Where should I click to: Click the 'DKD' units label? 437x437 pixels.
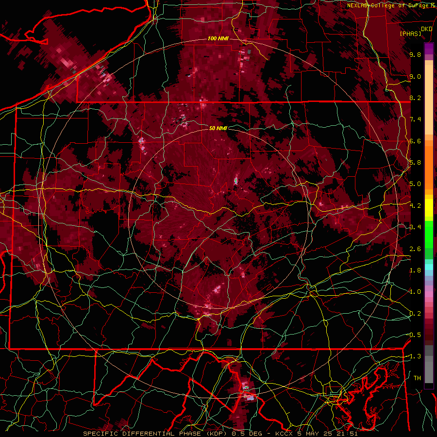(427, 29)
